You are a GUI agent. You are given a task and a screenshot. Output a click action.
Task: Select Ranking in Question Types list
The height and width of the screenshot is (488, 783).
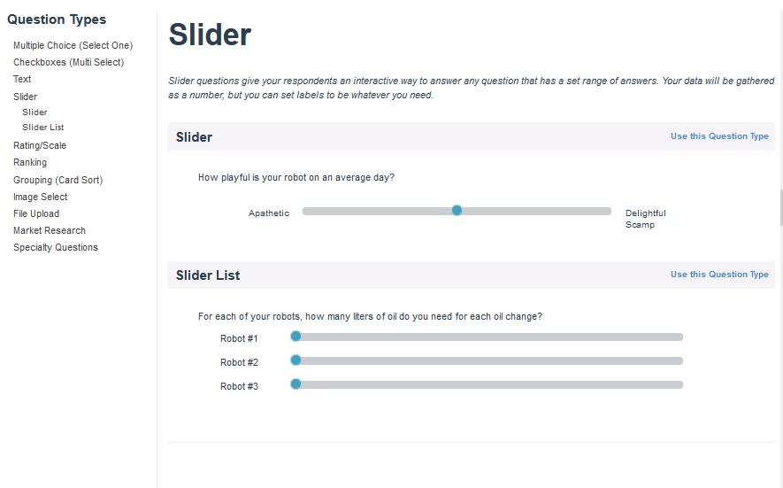[30, 162]
